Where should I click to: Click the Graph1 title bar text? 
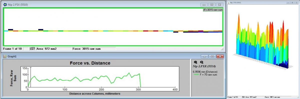coord(12,56)
